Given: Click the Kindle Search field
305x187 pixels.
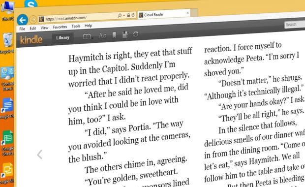Looking at the screenshot, I should pyautogui.click(x=295, y=24).
